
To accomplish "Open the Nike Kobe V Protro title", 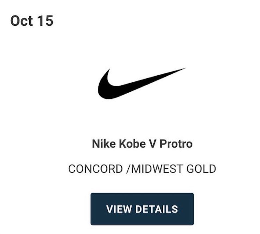I will pyautogui.click(x=142, y=143).
